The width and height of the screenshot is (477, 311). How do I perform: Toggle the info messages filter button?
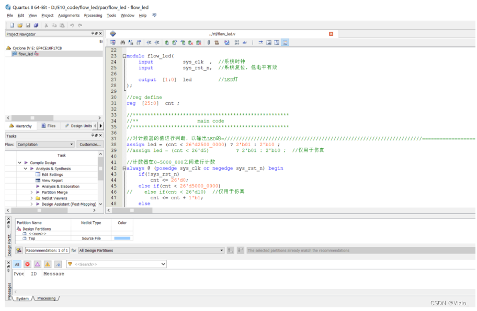point(58,265)
